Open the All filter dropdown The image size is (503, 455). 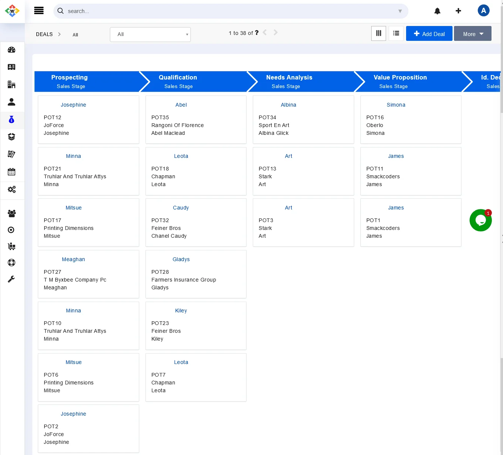pyautogui.click(x=150, y=35)
